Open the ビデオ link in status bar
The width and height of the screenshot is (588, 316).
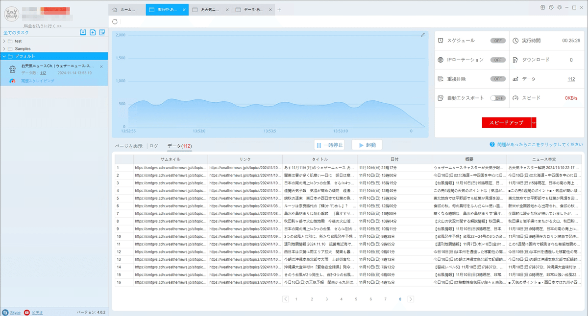point(37,312)
